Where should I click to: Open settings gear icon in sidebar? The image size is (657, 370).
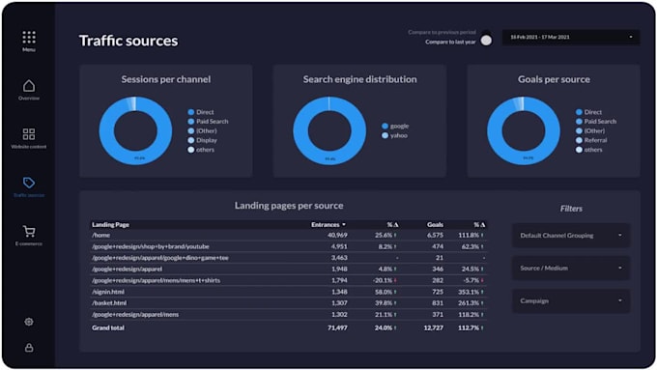(29, 322)
